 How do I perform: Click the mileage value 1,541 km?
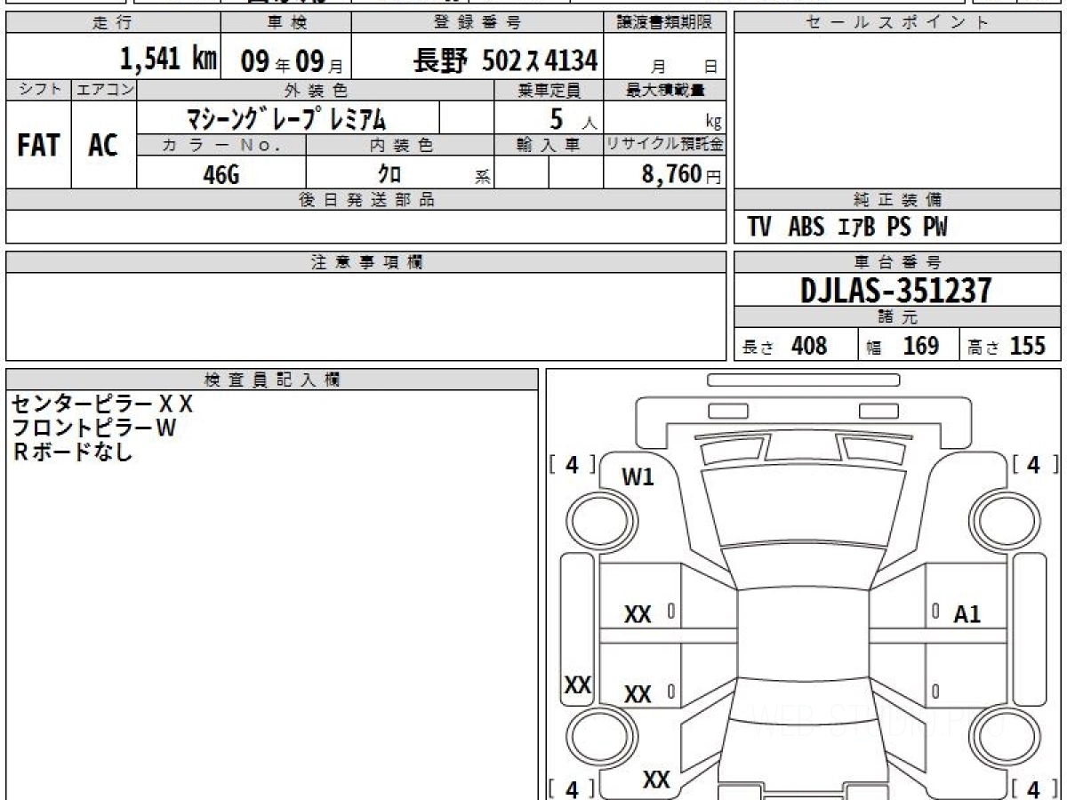click(x=168, y=60)
